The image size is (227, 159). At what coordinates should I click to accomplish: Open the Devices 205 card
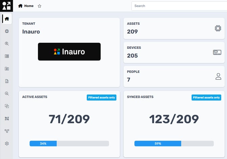point(174,53)
